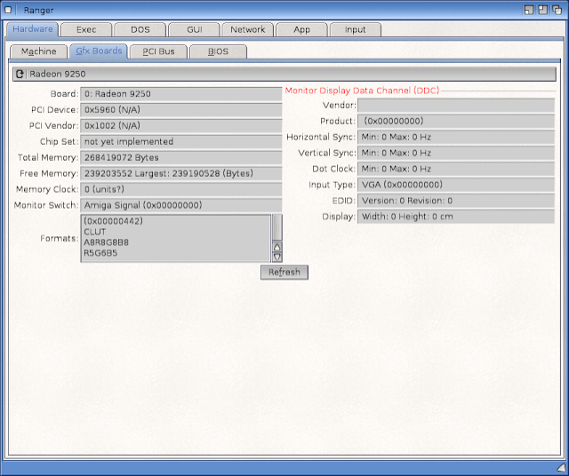Click the window resize gadget at bottom corner

click(x=560, y=468)
